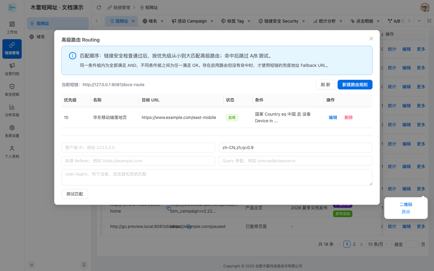The width and height of the screenshot is (434, 271).
Task: Open the tab list dropdown chevron
Action: click(419, 21)
